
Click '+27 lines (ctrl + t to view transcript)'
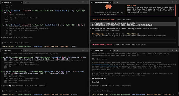(x=22, y=79)
